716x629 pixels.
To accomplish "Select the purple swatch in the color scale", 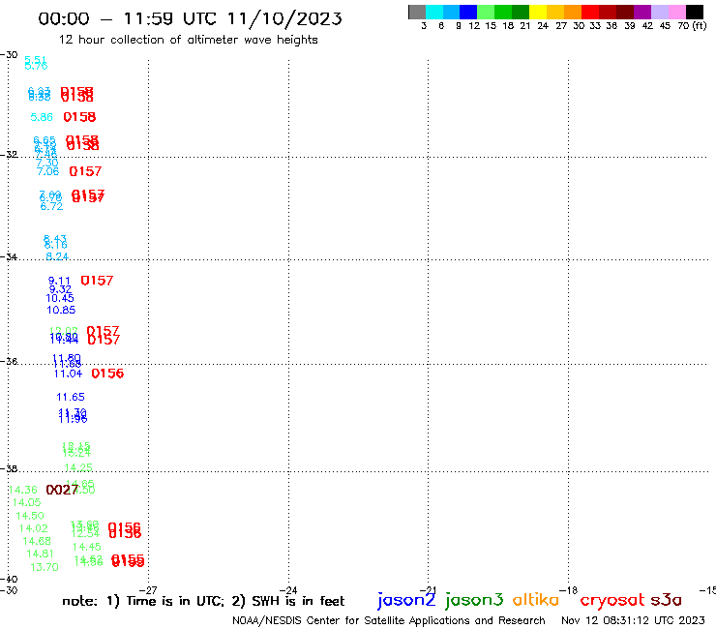I will point(642,12).
